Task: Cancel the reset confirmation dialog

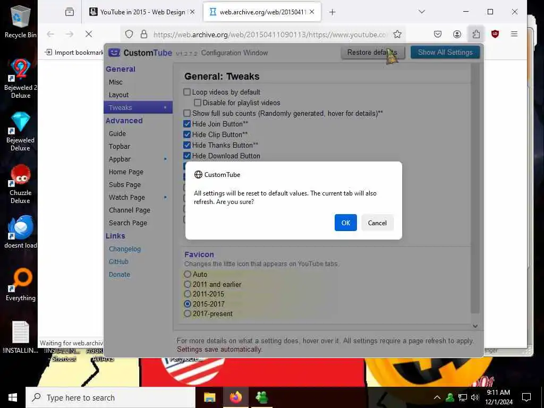Action: point(377,223)
